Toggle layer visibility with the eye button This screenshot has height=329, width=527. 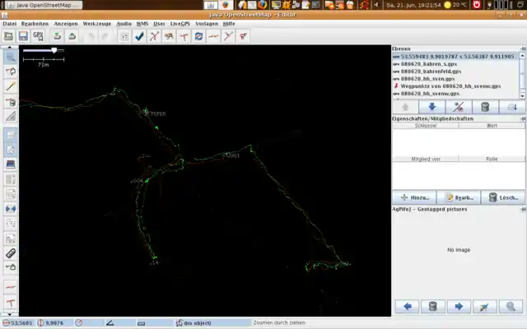tap(459, 107)
